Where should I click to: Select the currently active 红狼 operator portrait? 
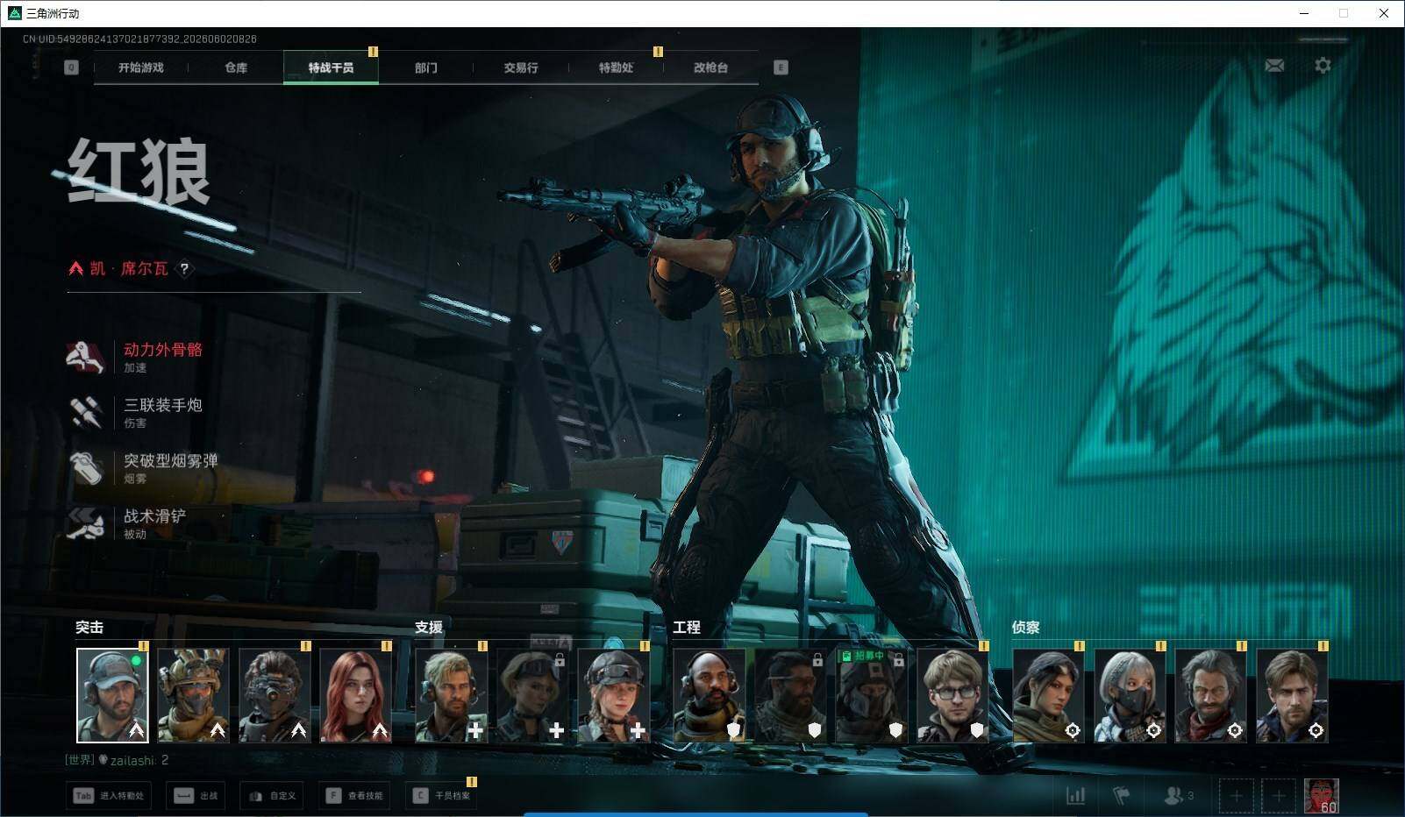tap(112, 695)
